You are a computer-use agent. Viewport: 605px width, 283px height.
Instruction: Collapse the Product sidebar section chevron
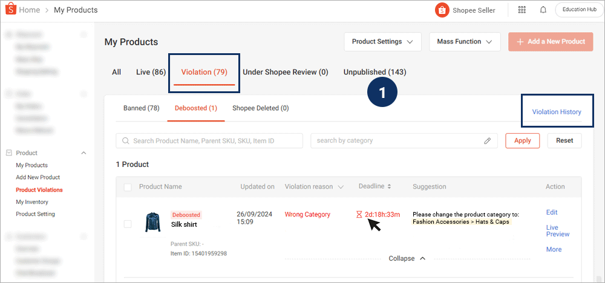(83, 153)
